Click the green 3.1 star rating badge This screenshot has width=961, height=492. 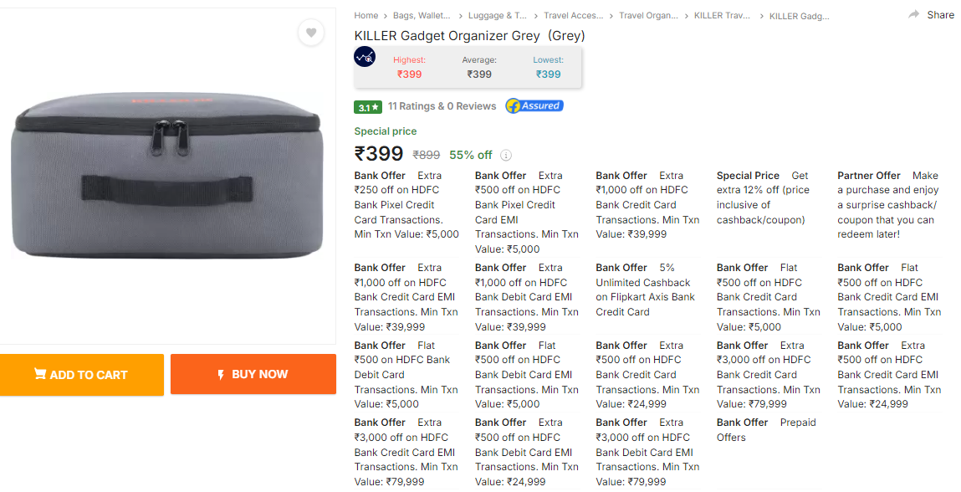click(x=368, y=107)
